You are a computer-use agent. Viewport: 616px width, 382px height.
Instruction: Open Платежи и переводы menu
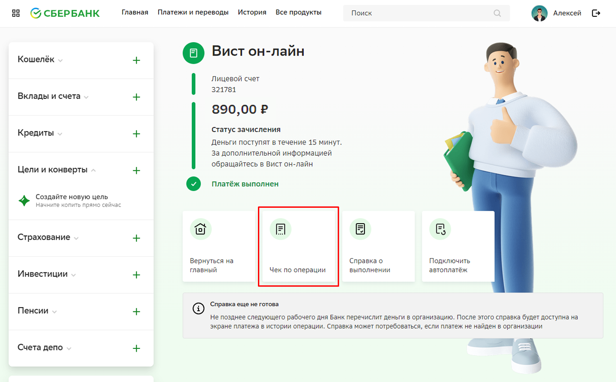pos(193,12)
